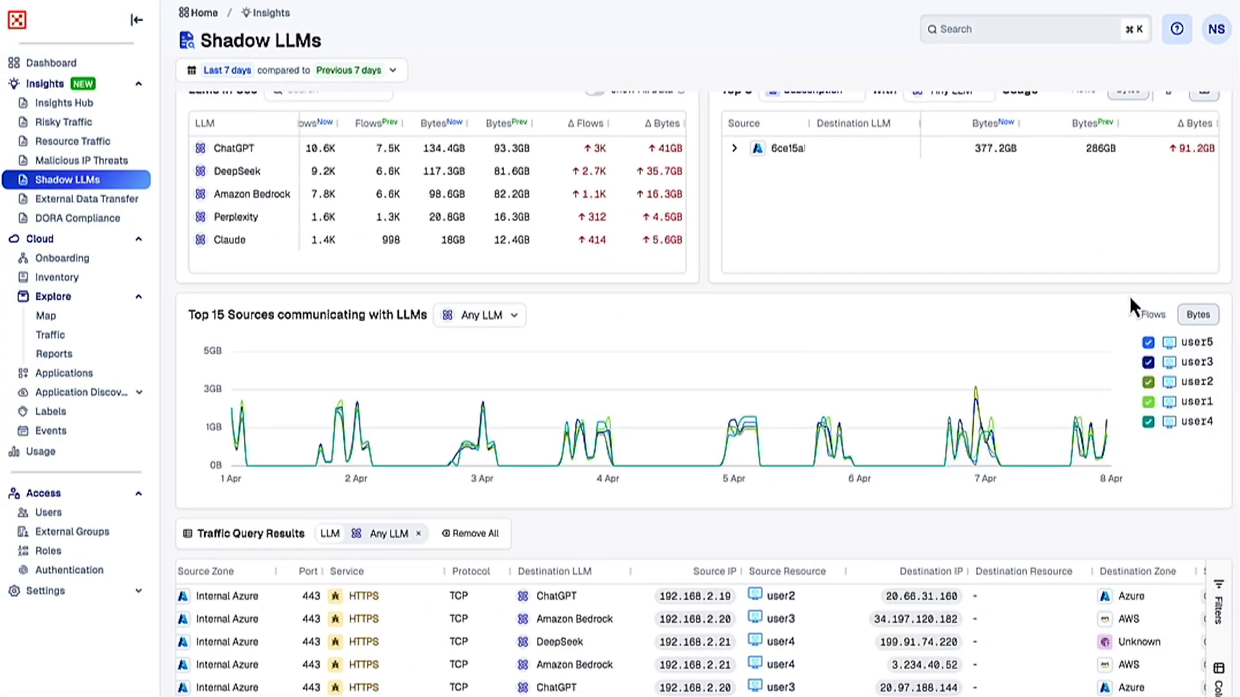1240x697 pixels.
Task: Open the Filters panel icon at the table edge
Action: pos(1219,585)
